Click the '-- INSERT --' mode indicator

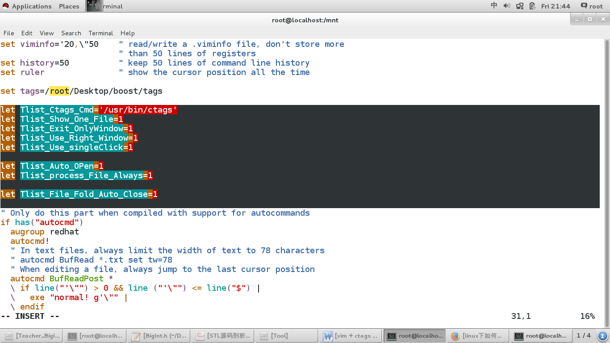30,316
